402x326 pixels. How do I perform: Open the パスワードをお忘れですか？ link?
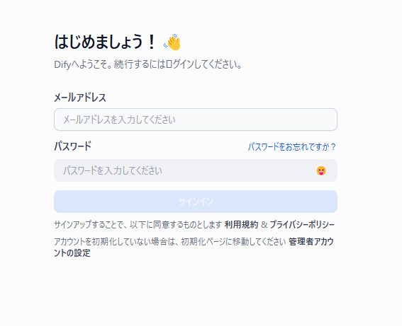click(x=292, y=147)
